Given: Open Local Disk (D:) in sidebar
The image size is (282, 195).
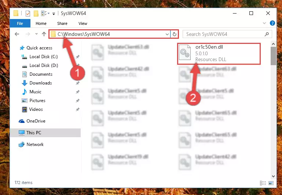Looking at the screenshot, I should (x=44, y=65).
